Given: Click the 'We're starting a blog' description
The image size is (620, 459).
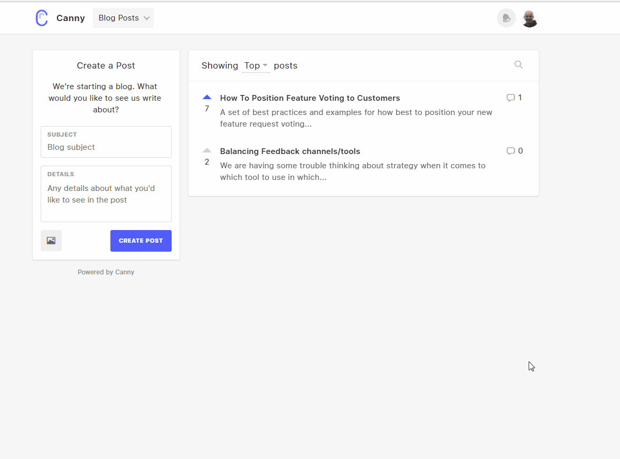Looking at the screenshot, I should tap(105, 98).
